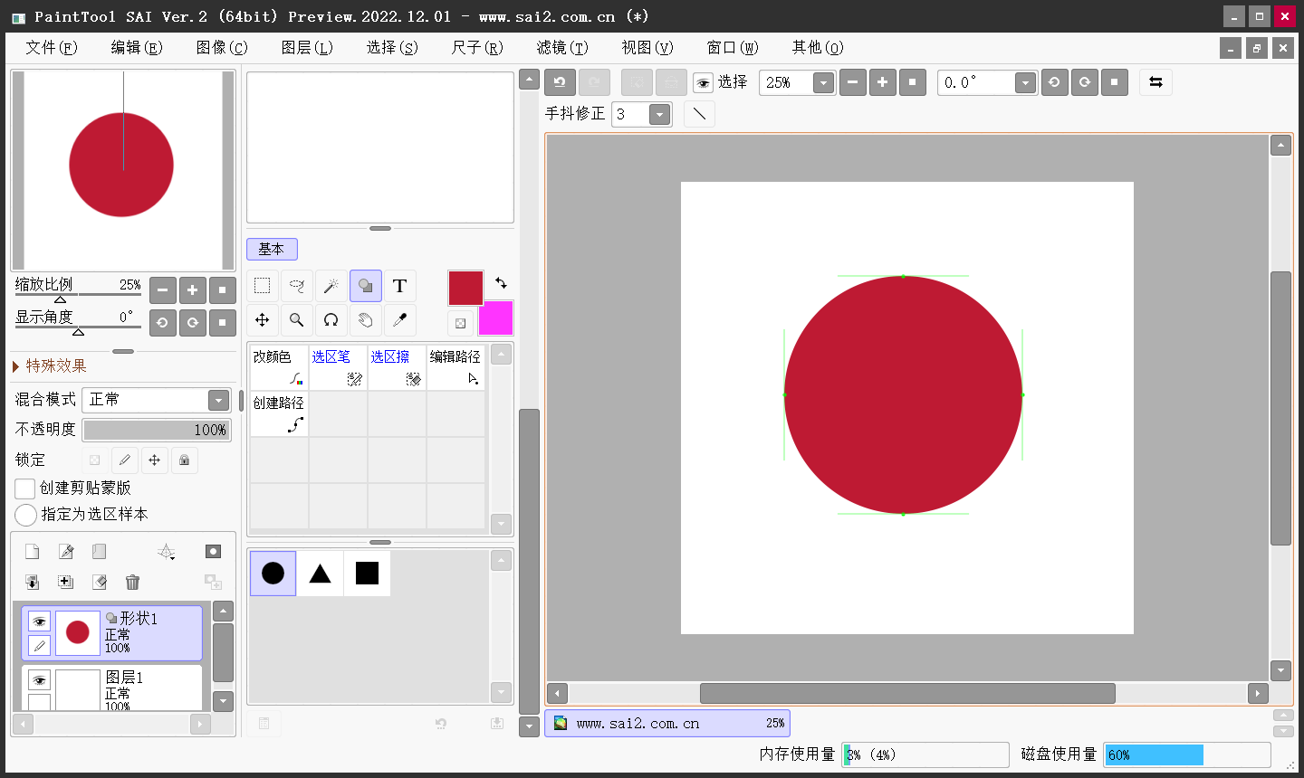Choose the 改颜色 tool
The height and width of the screenshot is (778, 1304).
click(x=279, y=367)
